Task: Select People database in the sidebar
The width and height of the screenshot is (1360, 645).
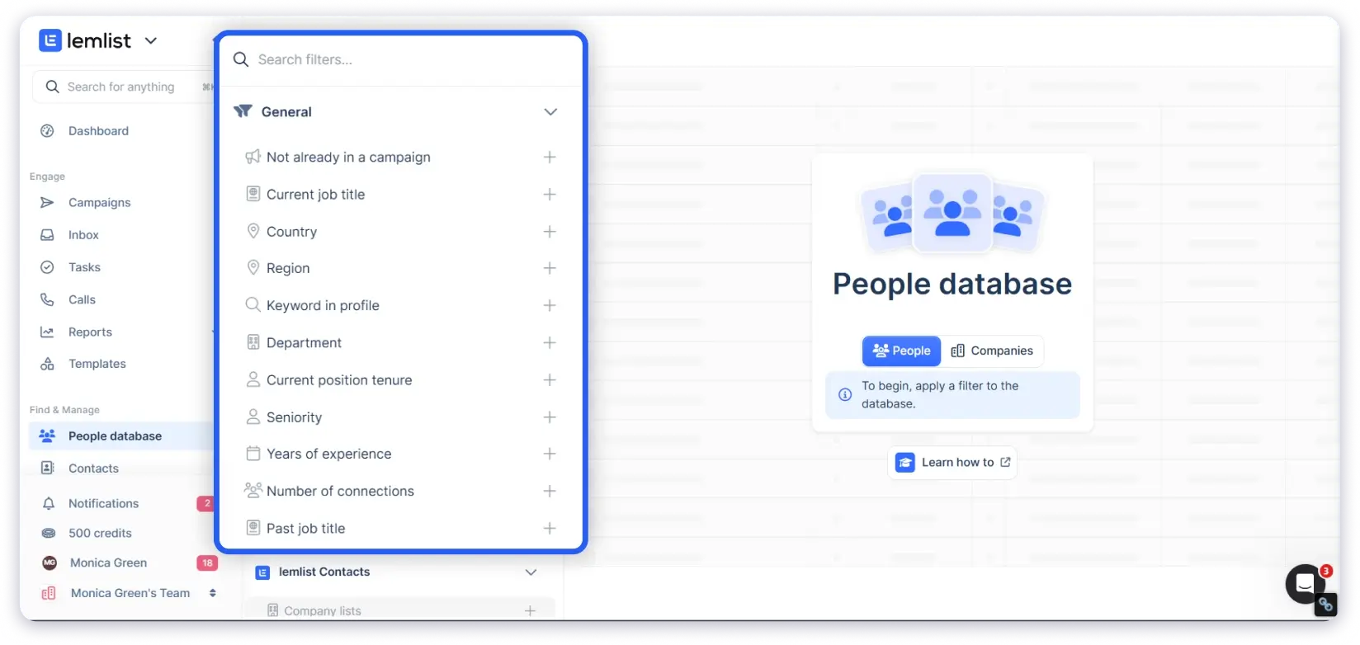Action: 122,436
